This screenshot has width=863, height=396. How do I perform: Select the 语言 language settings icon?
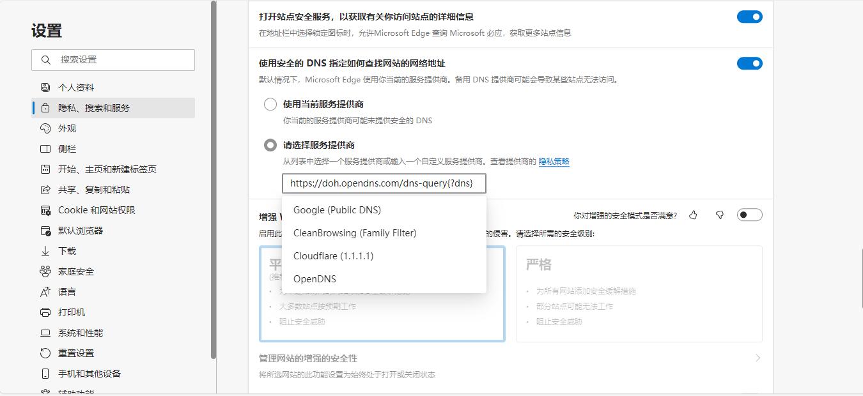pyautogui.click(x=43, y=291)
